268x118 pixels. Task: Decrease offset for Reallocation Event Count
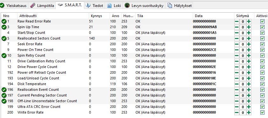tap(237, 90)
